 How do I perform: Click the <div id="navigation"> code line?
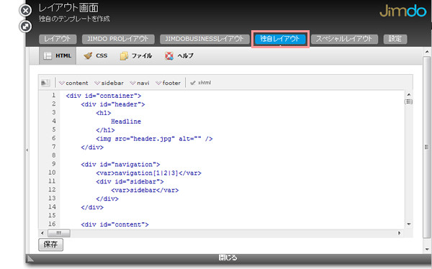[x=120, y=165]
